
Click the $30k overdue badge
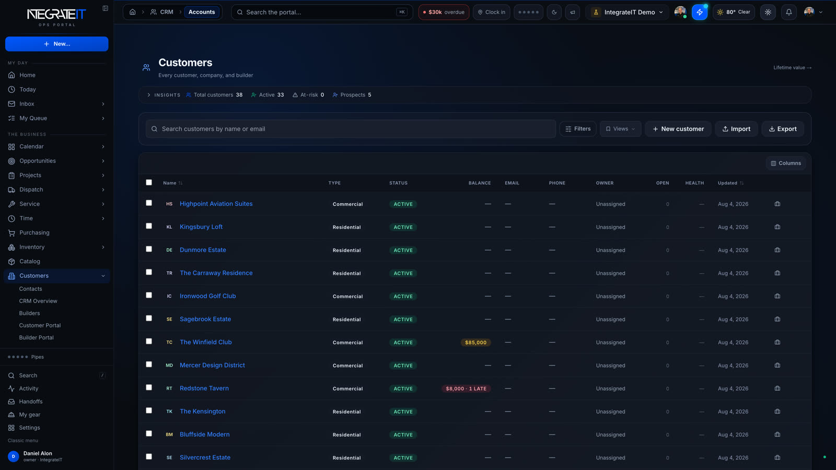444,12
